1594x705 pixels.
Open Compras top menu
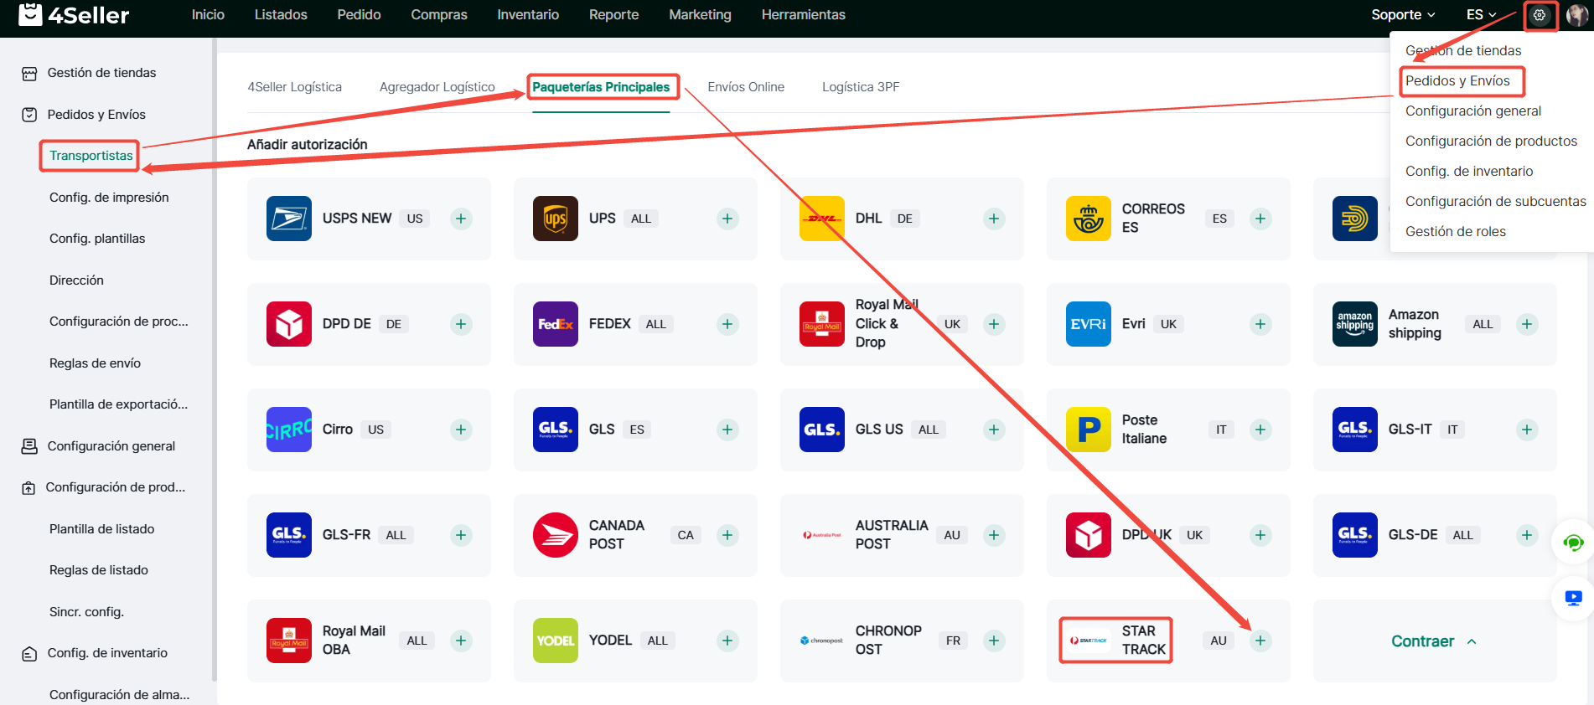click(x=439, y=15)
